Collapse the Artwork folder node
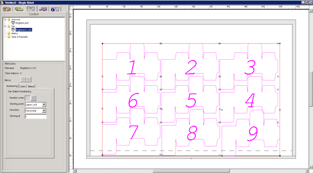The width and height of the screenshot is (313, 173). (5, 19)
